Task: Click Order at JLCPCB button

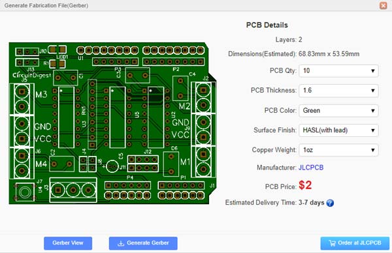Action: (x=355, y=243)
